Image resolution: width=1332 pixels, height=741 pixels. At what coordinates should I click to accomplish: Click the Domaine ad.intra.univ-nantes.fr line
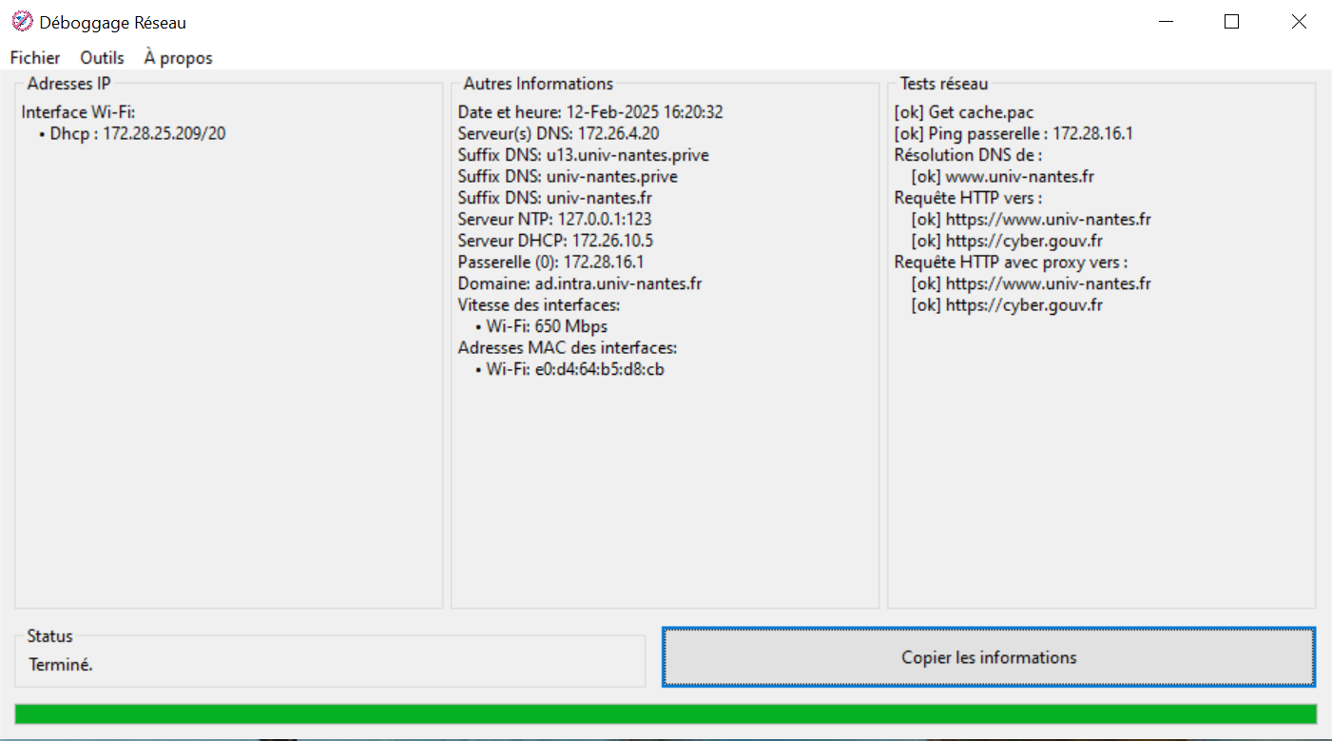tap(580, 283)
